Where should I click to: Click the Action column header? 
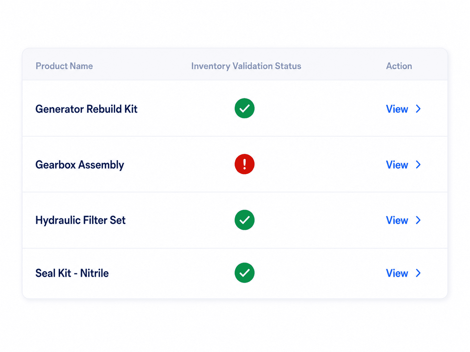tap(399, 66)
